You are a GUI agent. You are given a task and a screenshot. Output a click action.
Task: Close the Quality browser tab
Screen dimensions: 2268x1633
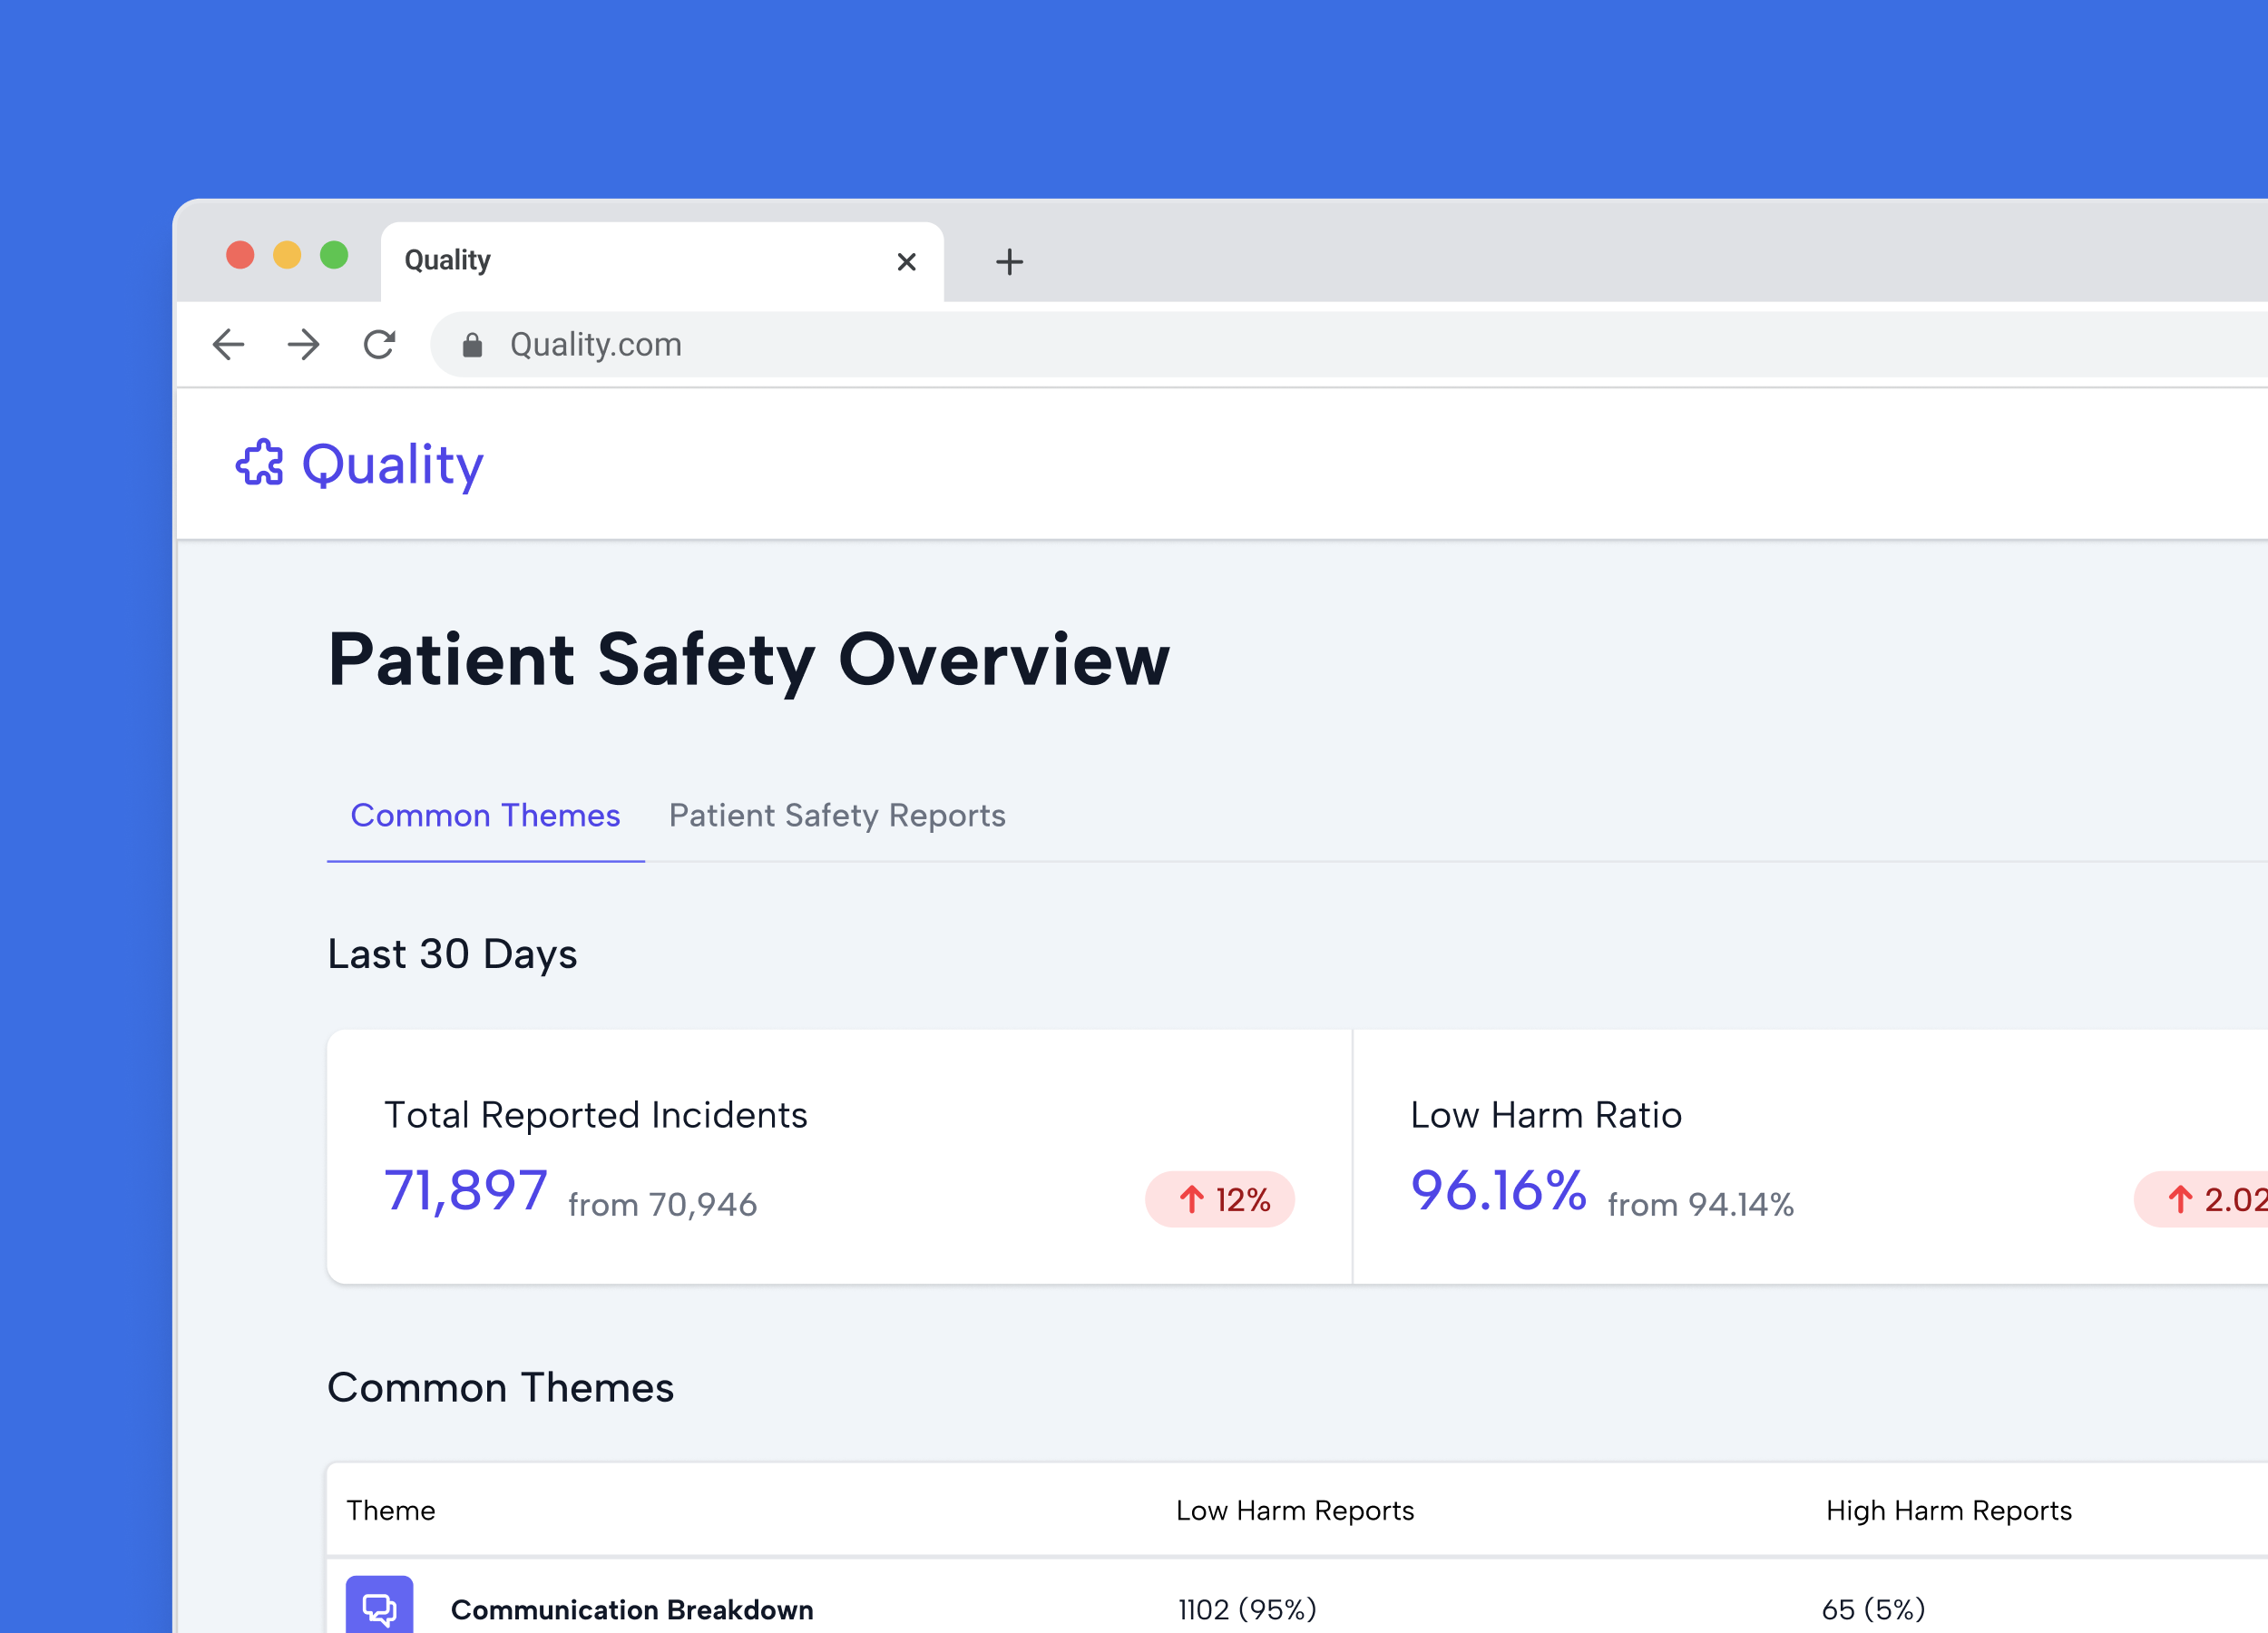[x=905, y=261]
